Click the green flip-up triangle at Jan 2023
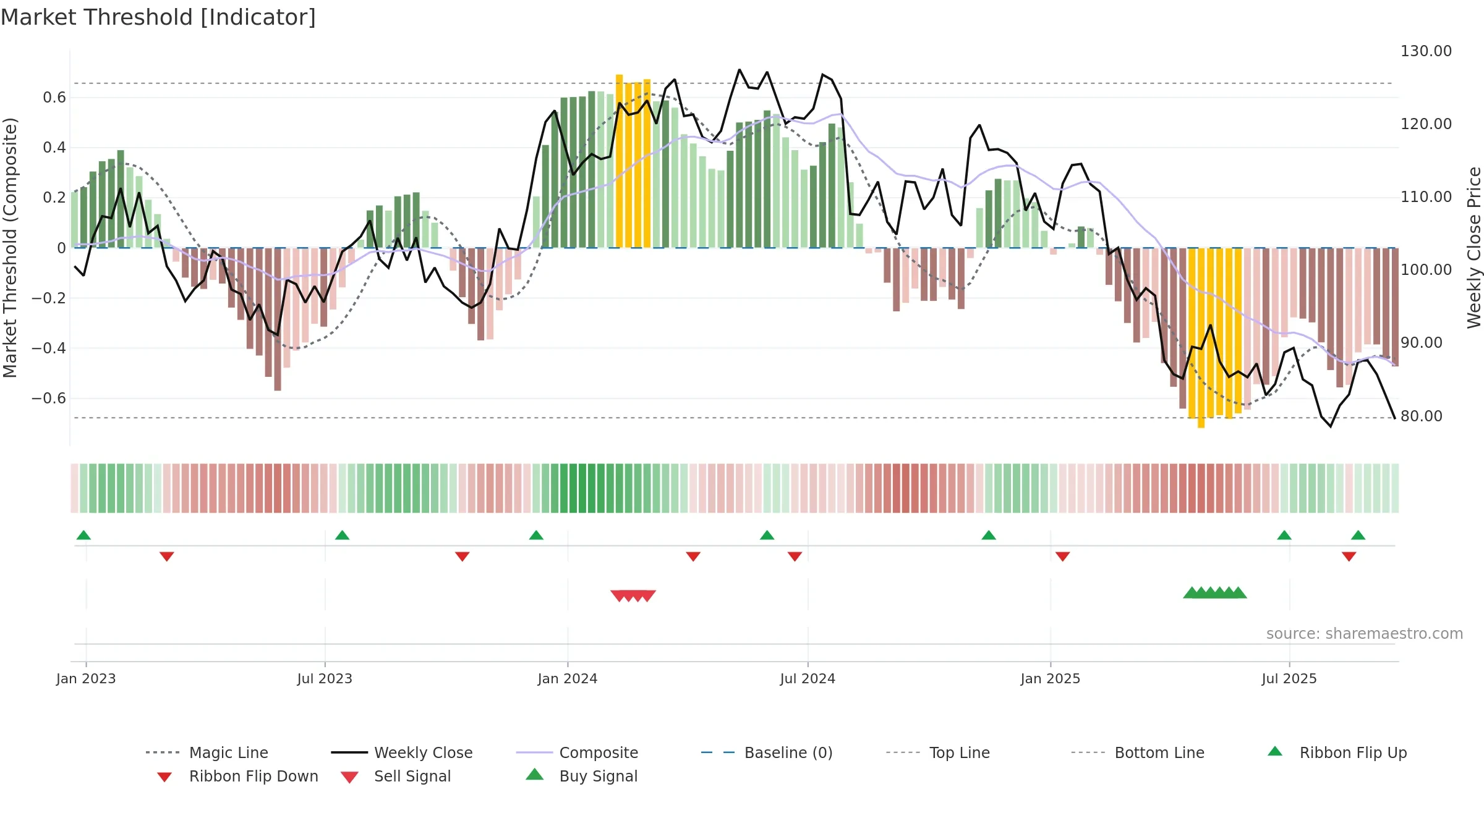Screen dimensions: 1484x834 point(83,535)
